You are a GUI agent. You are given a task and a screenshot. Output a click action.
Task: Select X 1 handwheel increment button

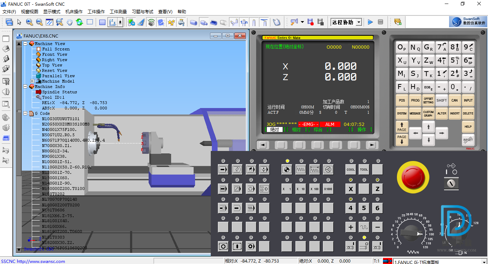click(287, 189)
